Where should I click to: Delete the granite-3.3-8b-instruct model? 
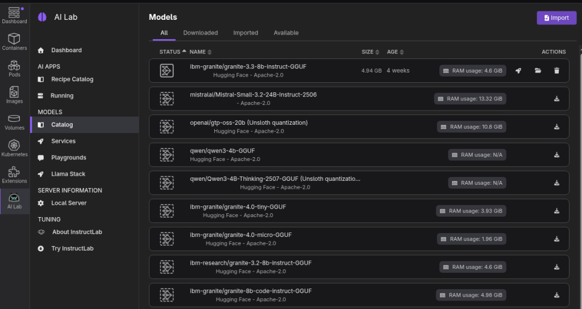(556, 71)
